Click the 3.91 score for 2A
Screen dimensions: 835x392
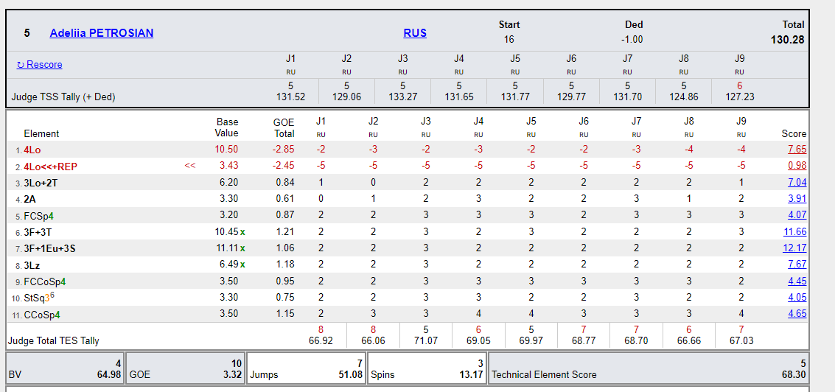pyautogui.click(x=797, y=198)
